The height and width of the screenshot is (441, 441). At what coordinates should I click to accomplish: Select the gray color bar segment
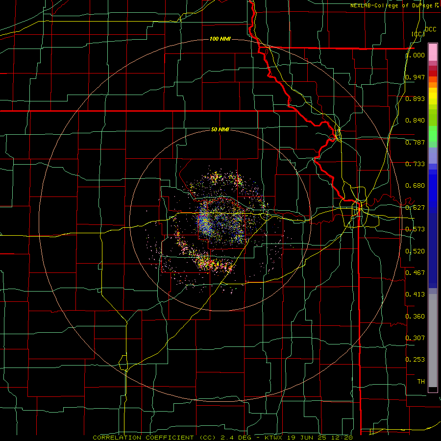coord(433,341)
